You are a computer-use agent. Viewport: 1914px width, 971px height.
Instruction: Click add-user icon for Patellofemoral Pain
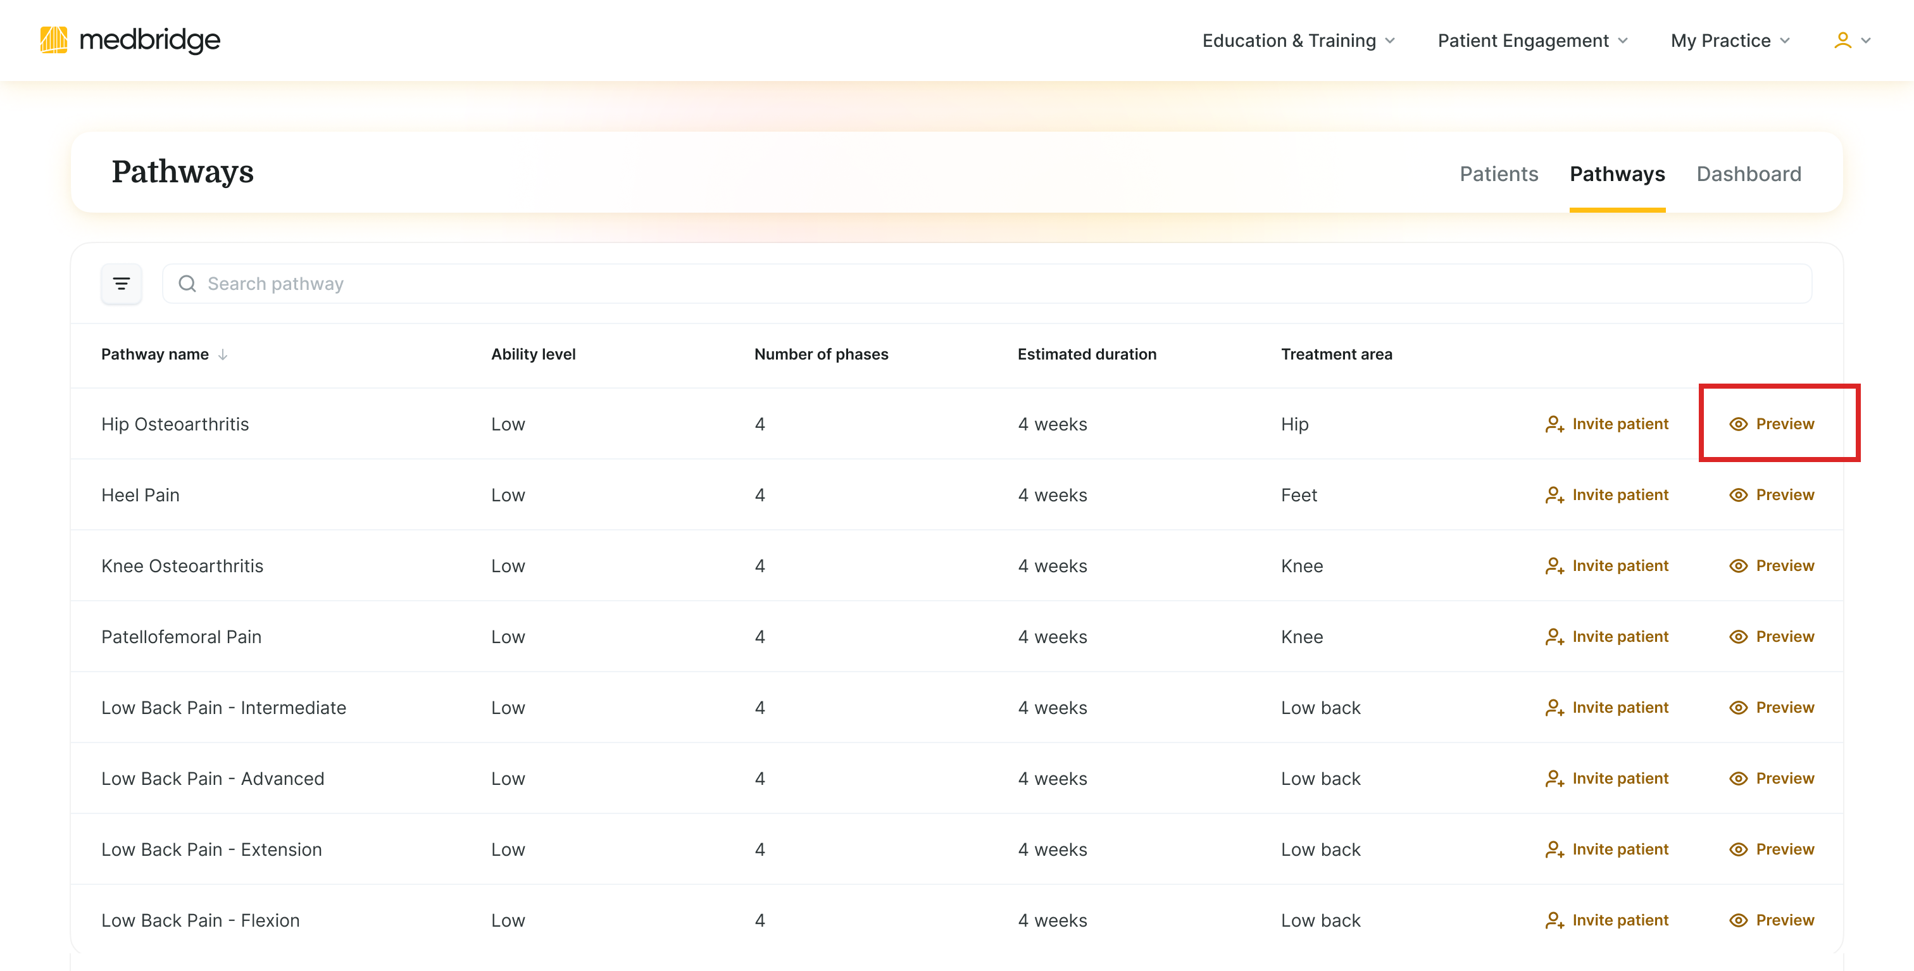(x=1554, y=637)
